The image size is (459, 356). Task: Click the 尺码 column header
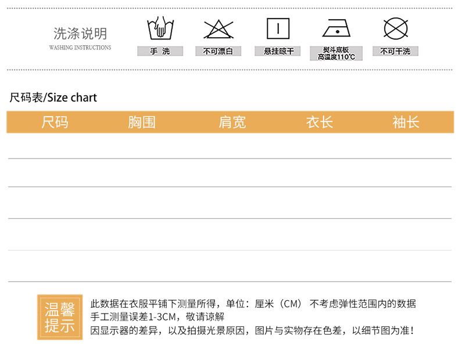(55, 122)
